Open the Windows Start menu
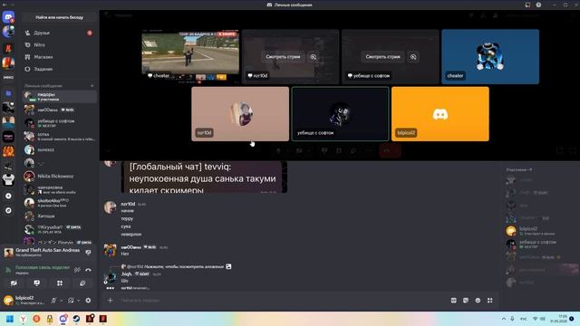Image resolution: width=580 pixels, height=326 pixels. (x=10, y=319)
